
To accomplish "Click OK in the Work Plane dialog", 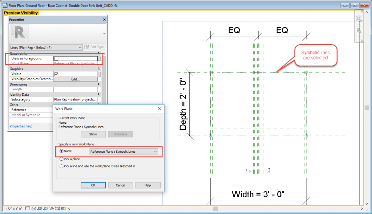I will (x=93, y=185).
